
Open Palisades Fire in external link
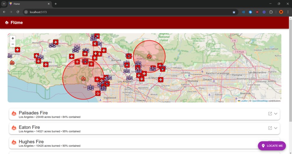pyautogui.click(x=270, y=114)
